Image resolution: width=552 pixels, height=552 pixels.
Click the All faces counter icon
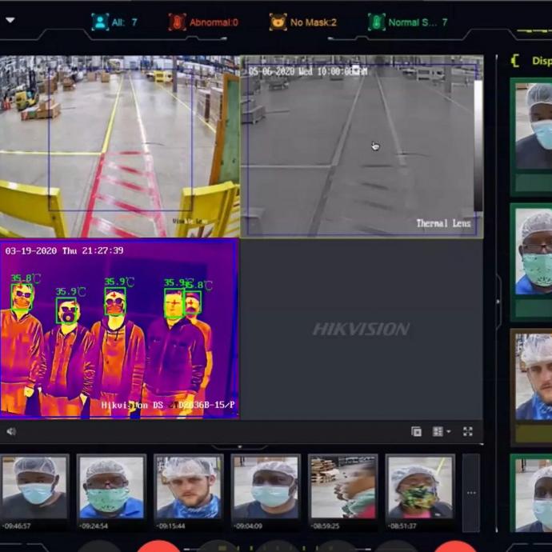pos(100,22)
